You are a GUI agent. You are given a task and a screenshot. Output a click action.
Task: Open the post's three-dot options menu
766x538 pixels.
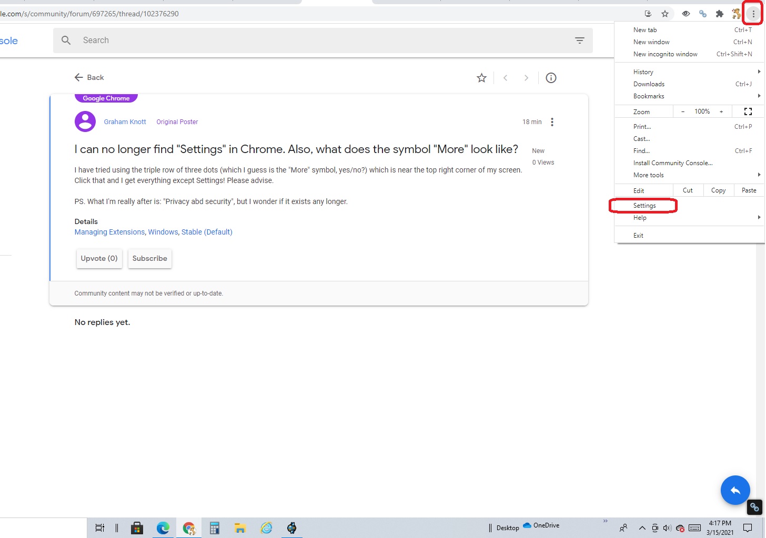pyautogui.click(x=552, y=122)
